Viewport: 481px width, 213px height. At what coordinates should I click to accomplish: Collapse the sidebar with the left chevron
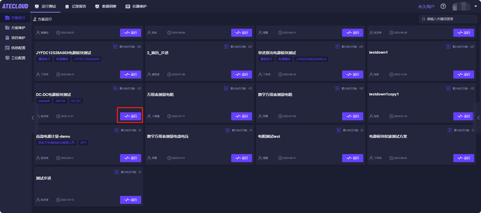pyautogui.click(x=33, y=118)
